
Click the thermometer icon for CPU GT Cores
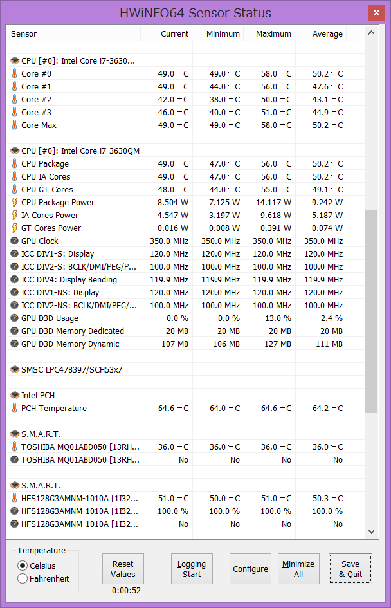click(x=14, y=189)
